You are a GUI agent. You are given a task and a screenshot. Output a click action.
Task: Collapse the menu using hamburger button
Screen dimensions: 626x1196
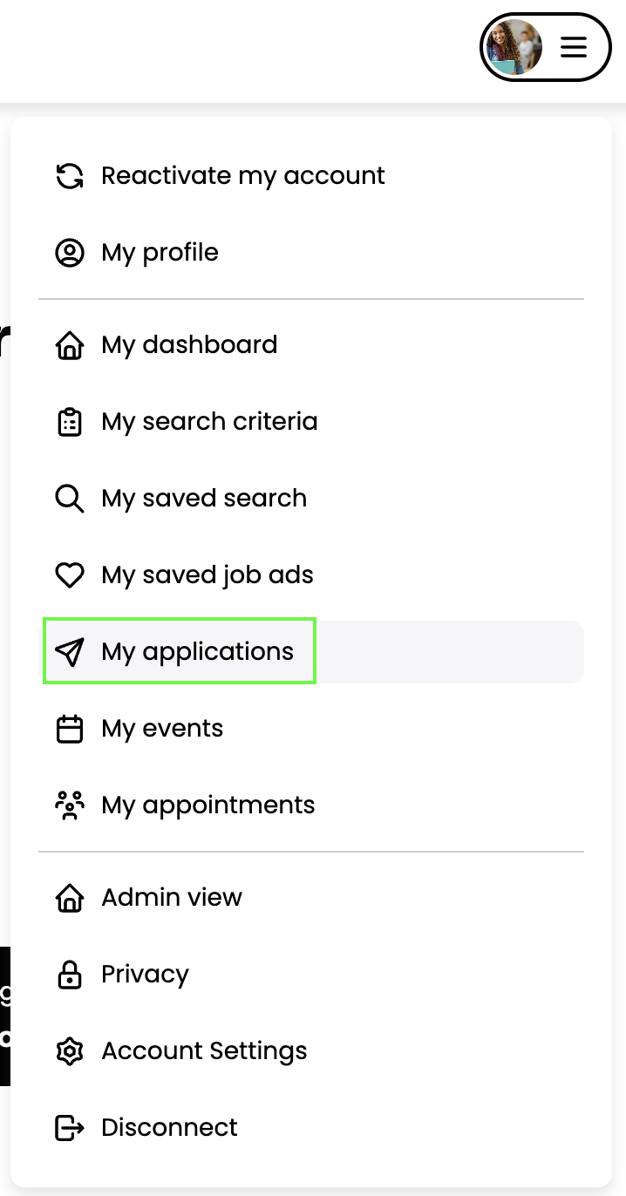(574, 47)
